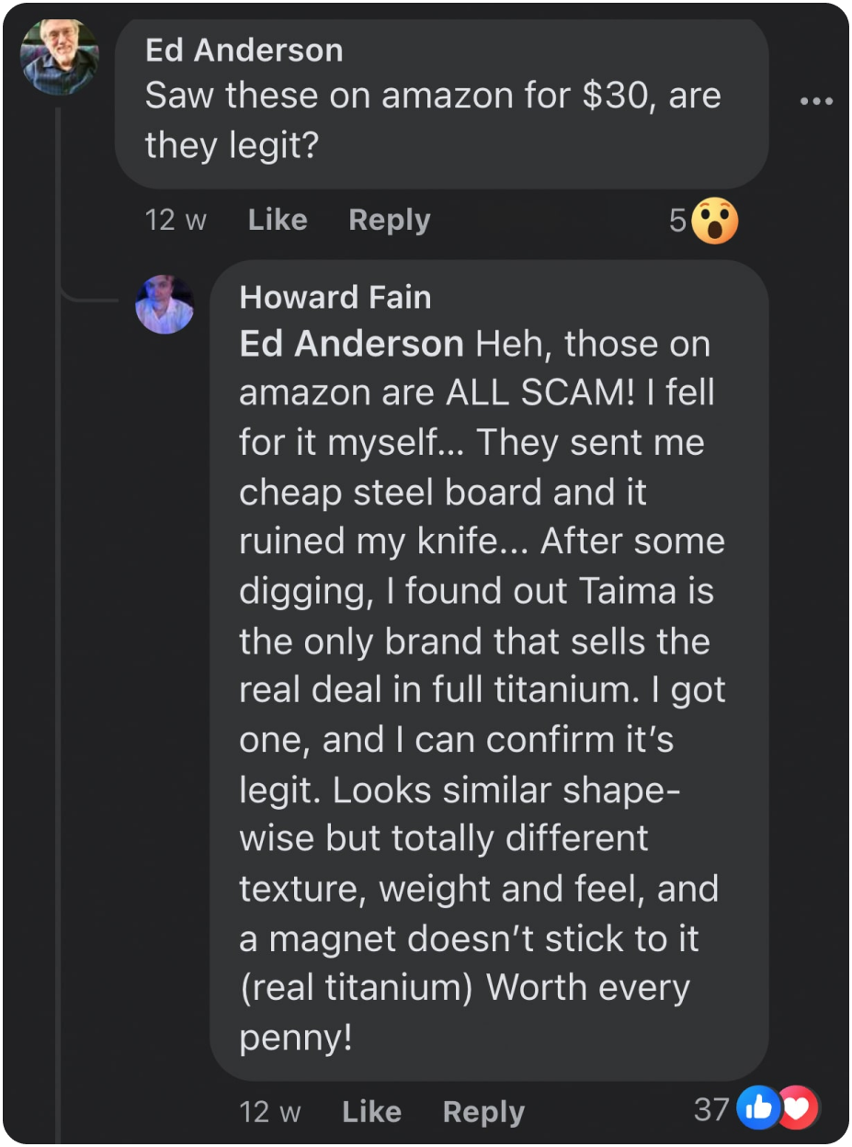View the 37 reactions count
The width and height of the screenshot is (852, 1147).
pyautogui.click(x=711, y=1110)
